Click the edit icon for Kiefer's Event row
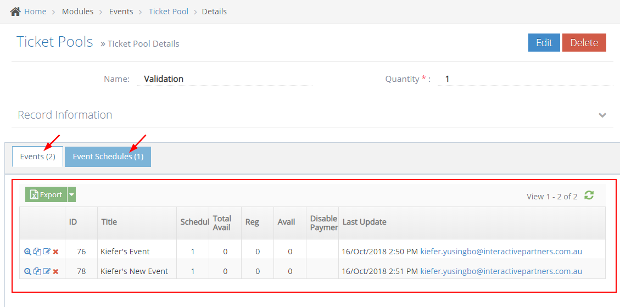The image size is (620, 307). (46, 252)
